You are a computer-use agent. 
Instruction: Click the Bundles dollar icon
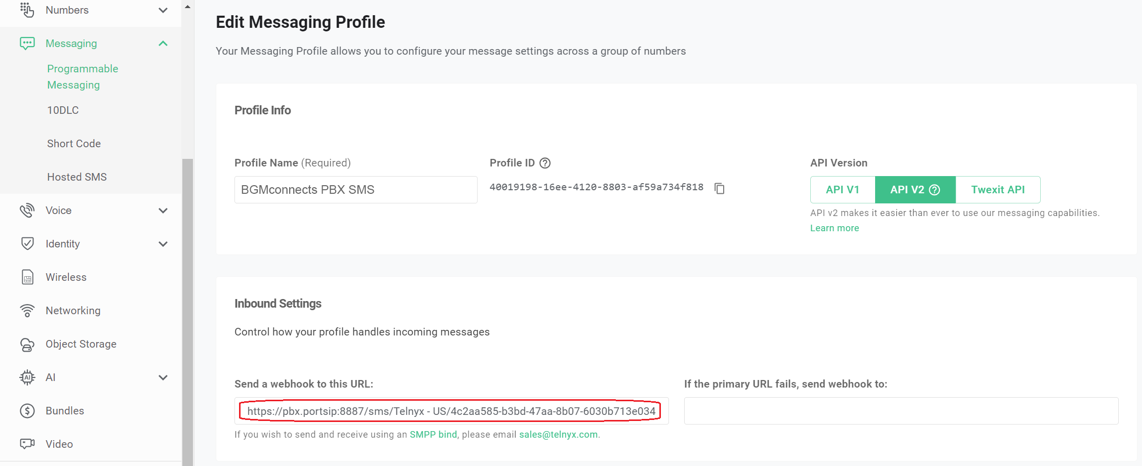point(27,411)
